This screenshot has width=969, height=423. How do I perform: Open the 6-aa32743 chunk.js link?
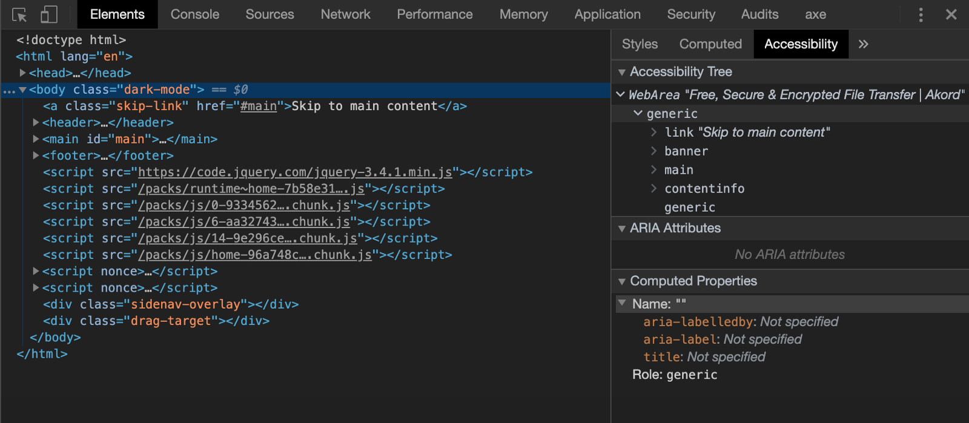(244, 222)
